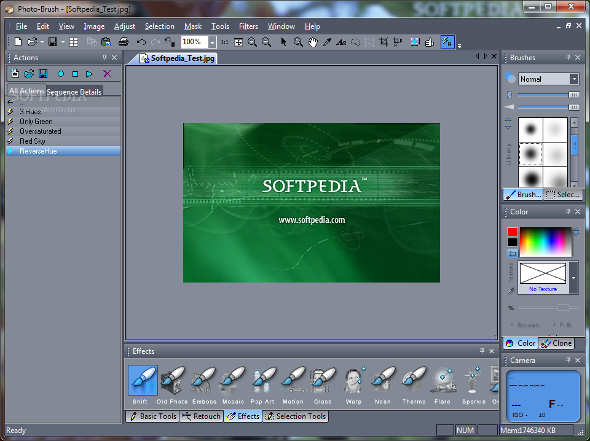Select the Text tool icon
This screenshot has height=441, width=590.
pos(341,42)
